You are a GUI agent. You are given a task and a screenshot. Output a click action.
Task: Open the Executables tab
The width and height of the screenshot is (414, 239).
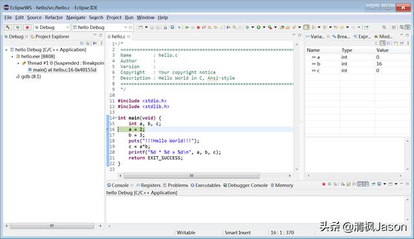(206, 185)
